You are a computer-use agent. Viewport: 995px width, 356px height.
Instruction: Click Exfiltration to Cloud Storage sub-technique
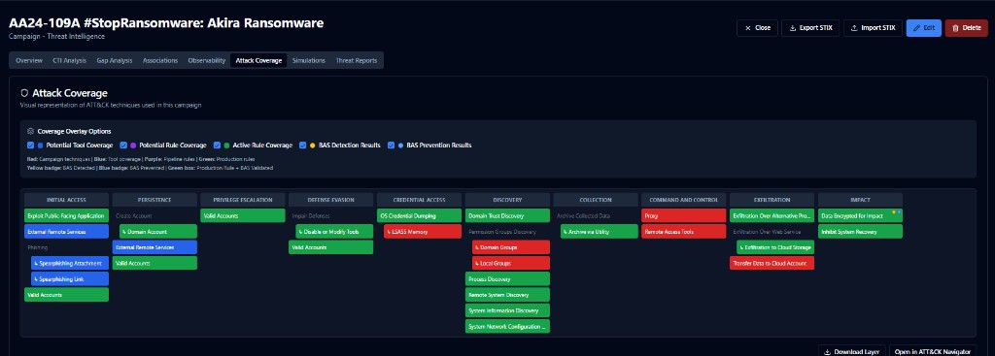tap(775, 247)
